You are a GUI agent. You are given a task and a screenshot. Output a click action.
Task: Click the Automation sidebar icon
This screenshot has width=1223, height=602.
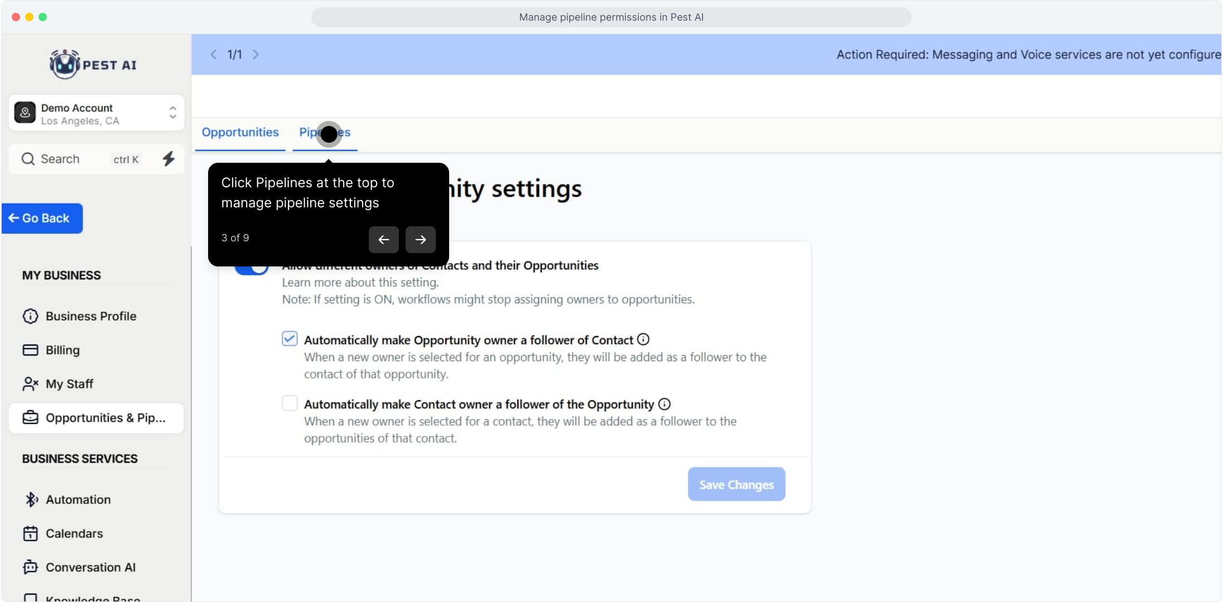pyautogui.click(x=31, y=499)
